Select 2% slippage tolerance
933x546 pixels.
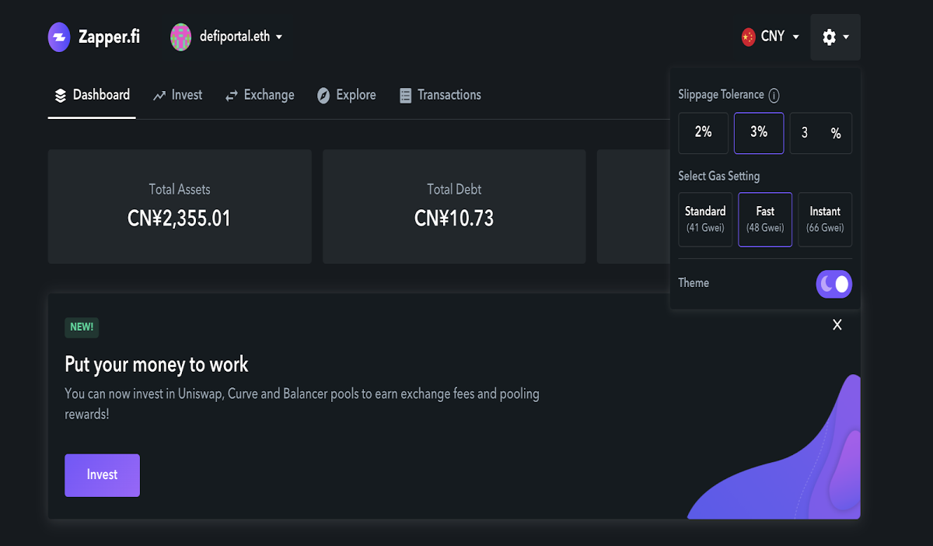(x=704, y=133)
